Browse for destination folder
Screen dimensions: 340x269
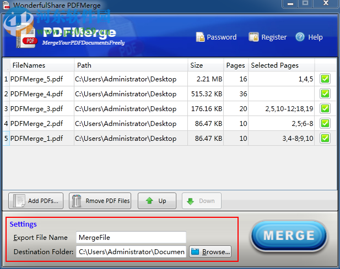210,252
